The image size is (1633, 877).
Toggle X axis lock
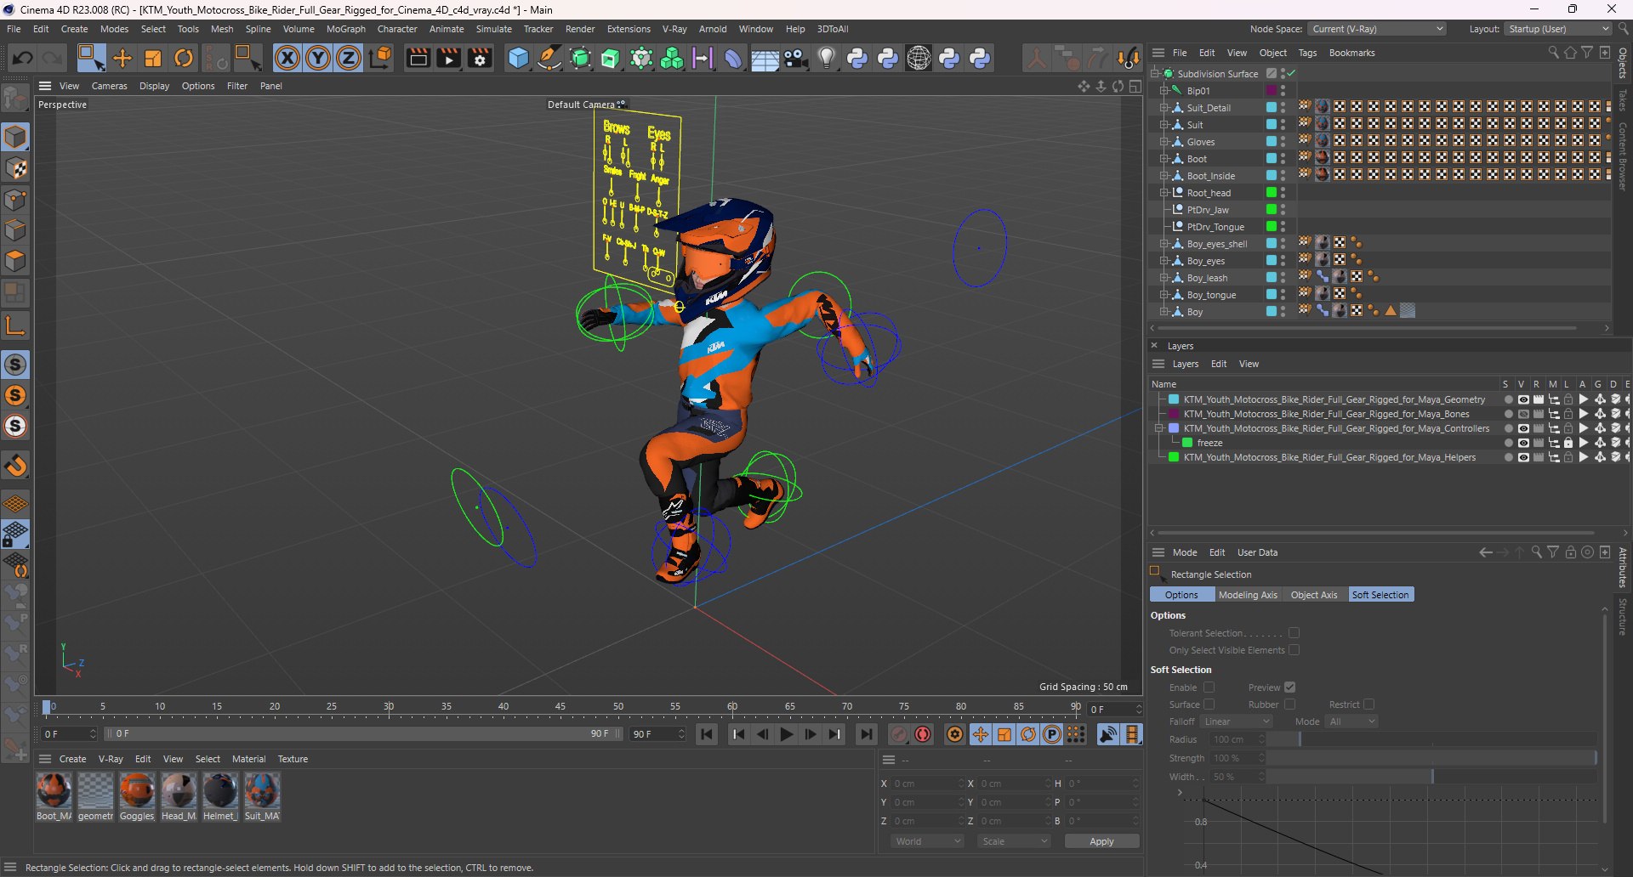(x=287, y=58)
